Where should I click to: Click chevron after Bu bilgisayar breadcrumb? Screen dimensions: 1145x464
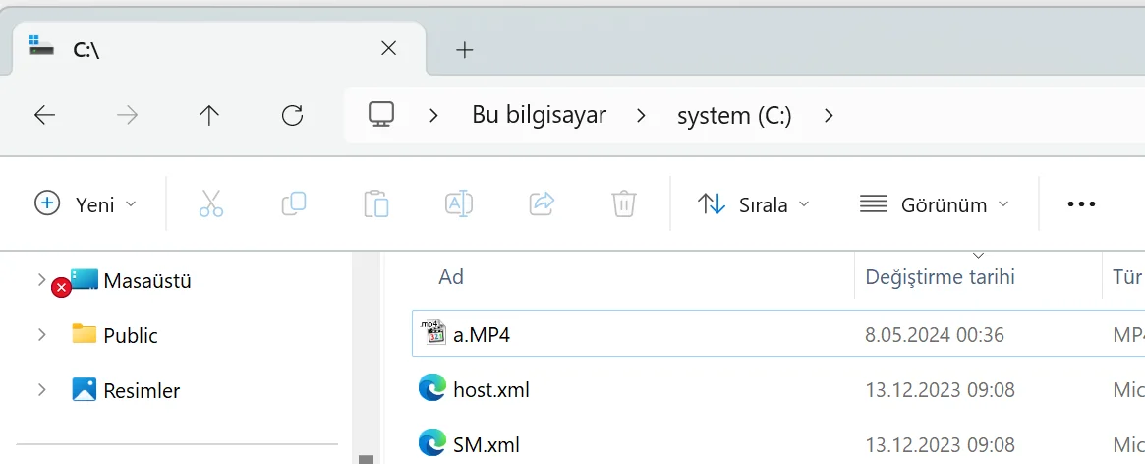(x=641, y=115)
